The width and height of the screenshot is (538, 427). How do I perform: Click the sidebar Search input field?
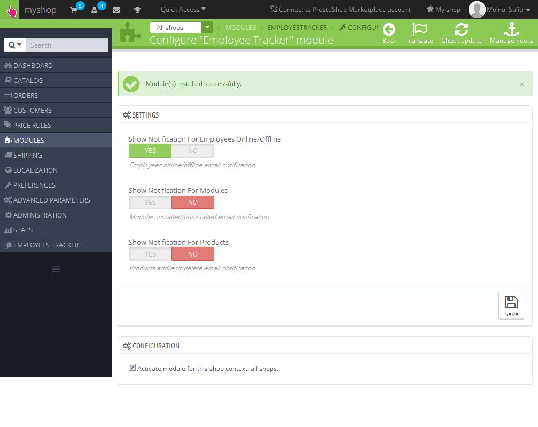tap(67, 45)
